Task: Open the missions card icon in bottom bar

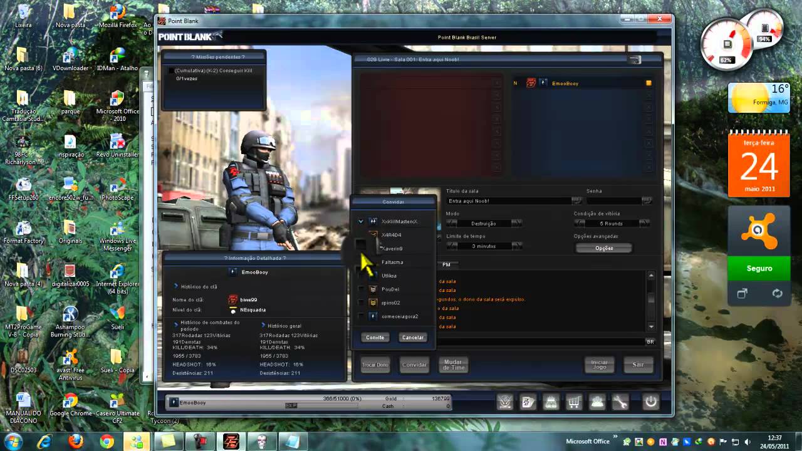Action: click(x=528, y=402)
